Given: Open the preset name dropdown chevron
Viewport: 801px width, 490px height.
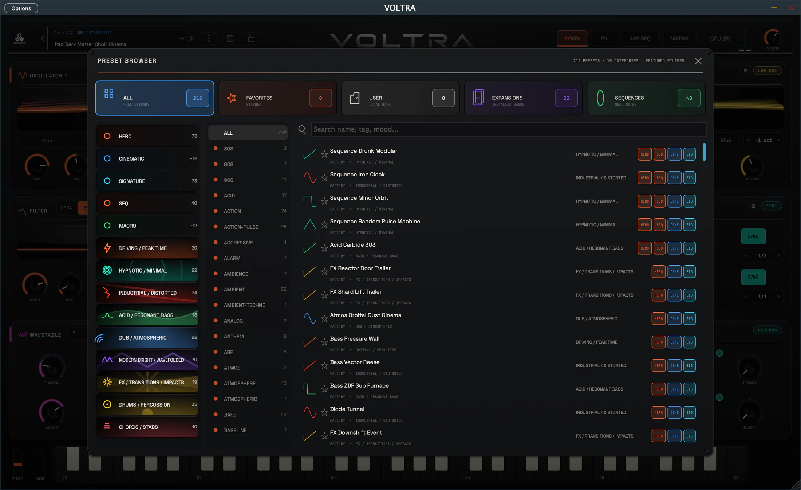Looking at the screenshot, I should coord(182,39).
